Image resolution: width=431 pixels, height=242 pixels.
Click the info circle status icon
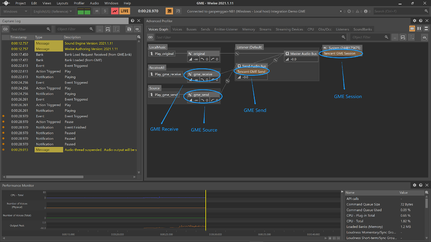click(366, 11)
